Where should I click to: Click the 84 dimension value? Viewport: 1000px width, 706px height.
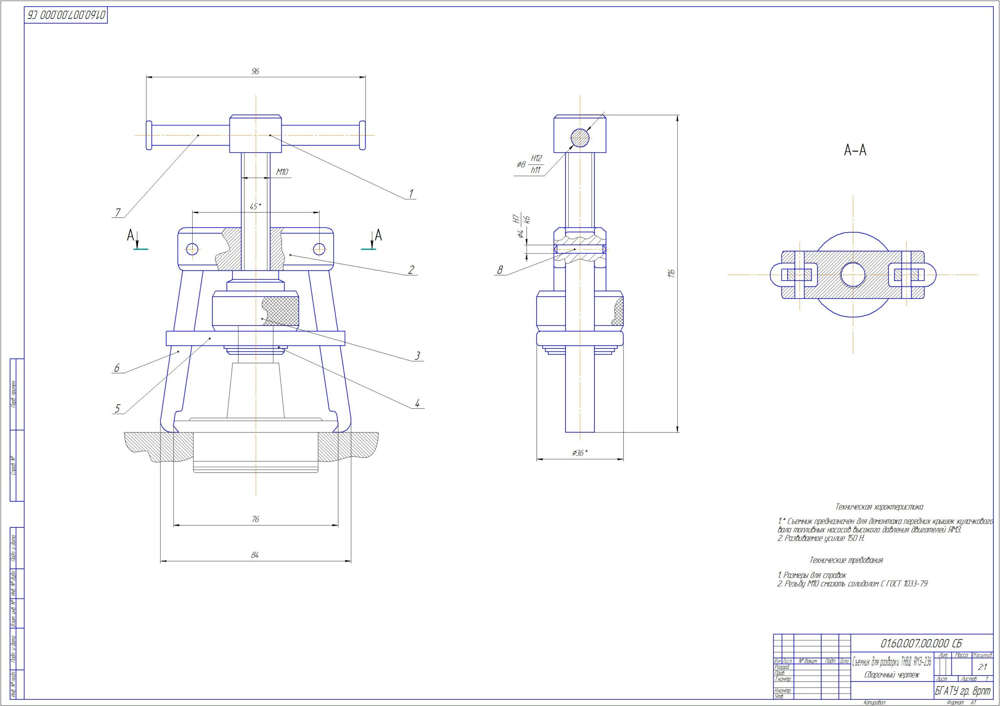point(255,555)
